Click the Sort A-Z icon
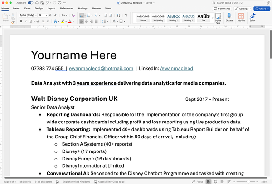 tap(118, 15)
